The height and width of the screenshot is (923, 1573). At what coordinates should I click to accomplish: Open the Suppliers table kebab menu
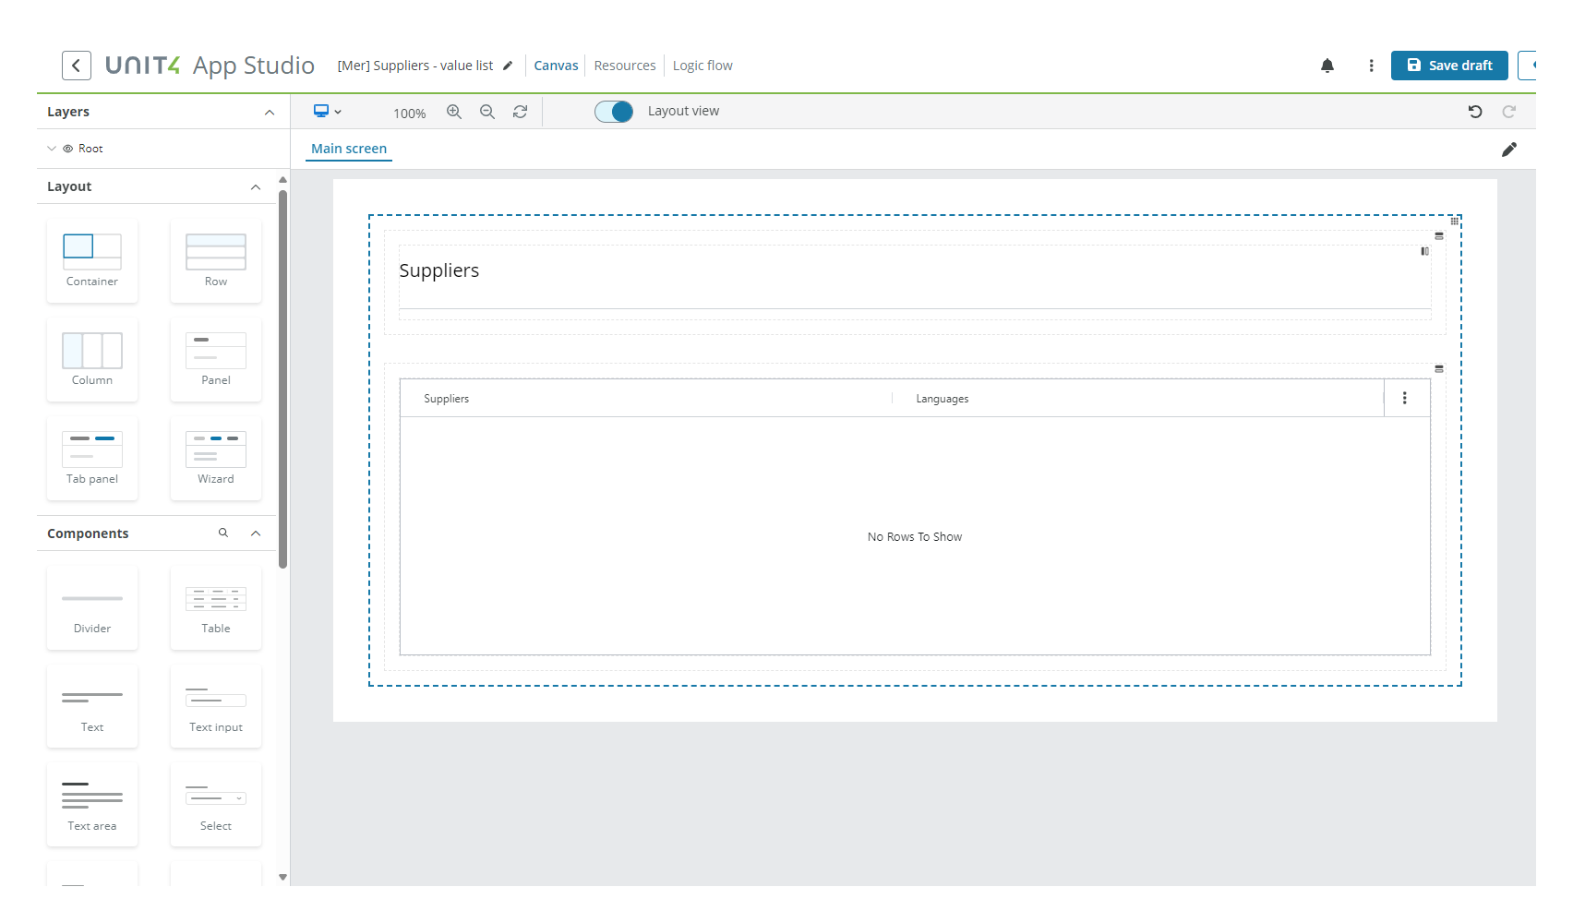point(1405,398)
